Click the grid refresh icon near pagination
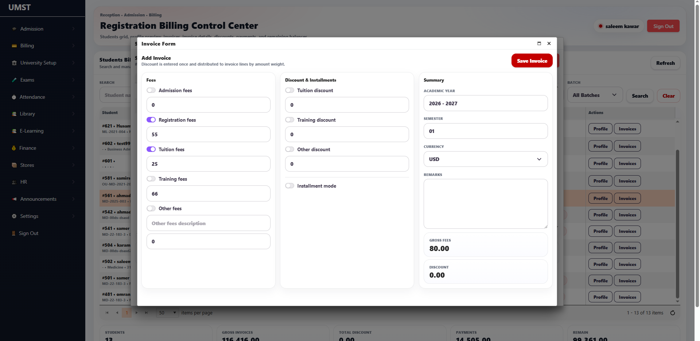700x341 pixels. [673, 313]
